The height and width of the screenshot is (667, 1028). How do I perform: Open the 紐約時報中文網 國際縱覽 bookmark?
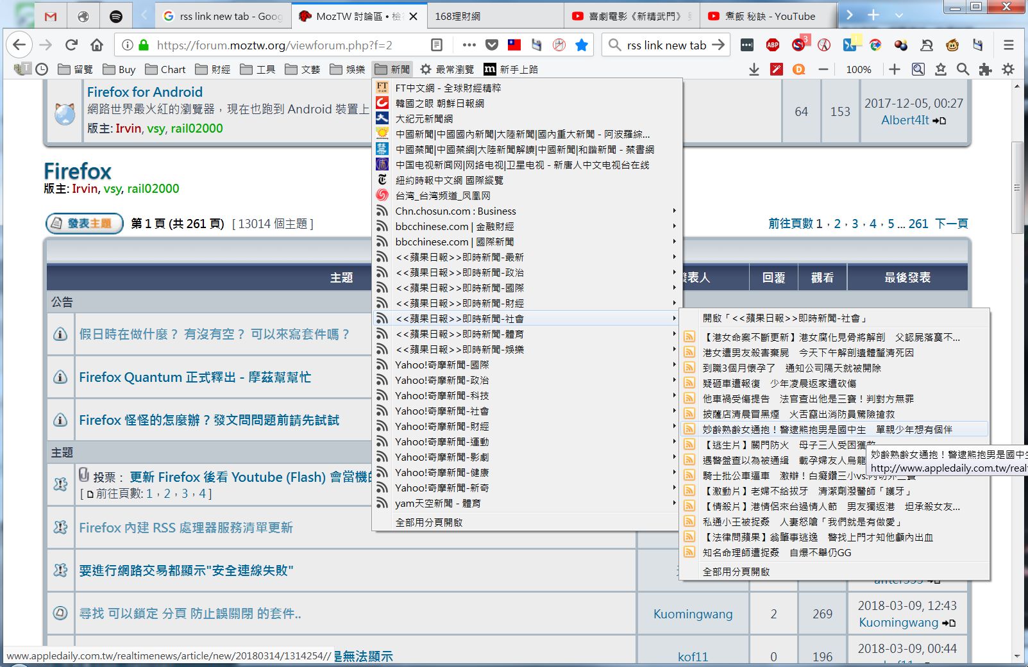click(x=527, y=180)
